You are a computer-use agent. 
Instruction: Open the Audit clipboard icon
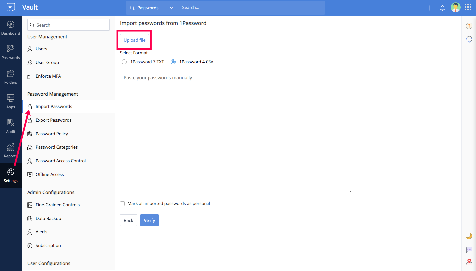tap(11, 123)
